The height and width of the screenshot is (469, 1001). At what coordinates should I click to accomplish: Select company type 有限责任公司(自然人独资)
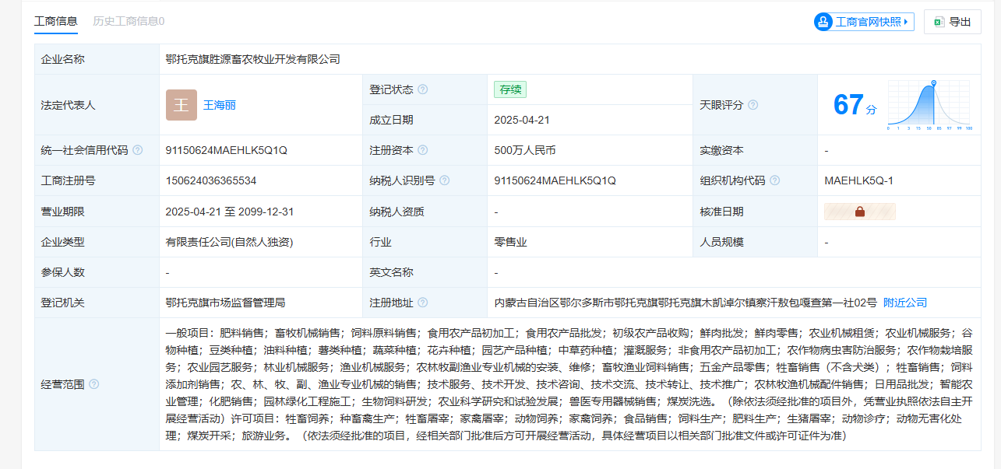(229, 242)
